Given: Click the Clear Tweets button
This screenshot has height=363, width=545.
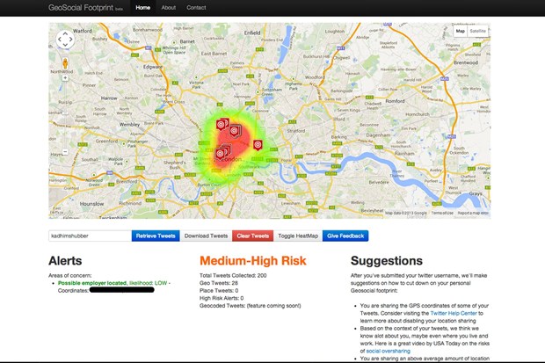Looking at the screenshot, I should (252, 236).
